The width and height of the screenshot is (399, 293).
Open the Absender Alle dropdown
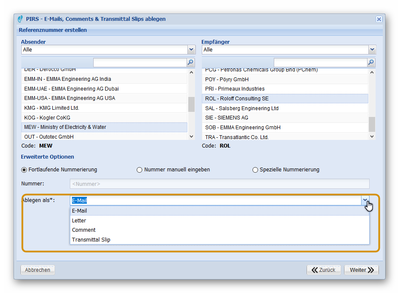[x=191, y=50]
